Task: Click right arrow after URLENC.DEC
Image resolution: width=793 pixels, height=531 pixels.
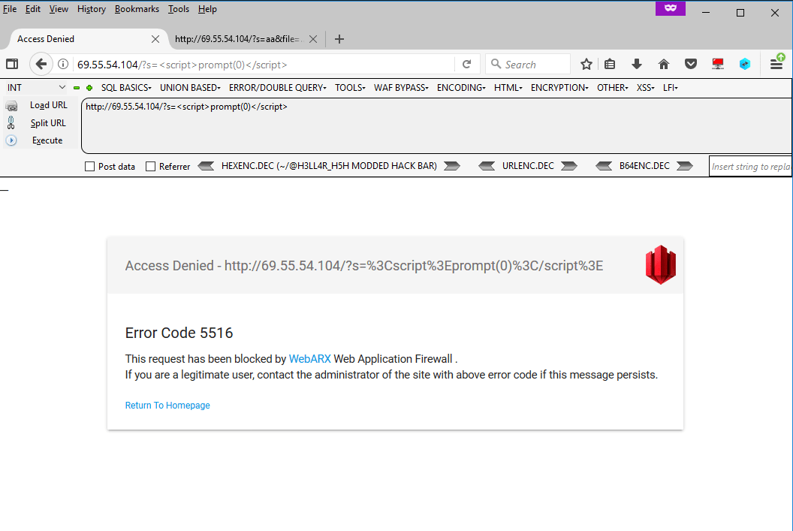Action: 569,166
